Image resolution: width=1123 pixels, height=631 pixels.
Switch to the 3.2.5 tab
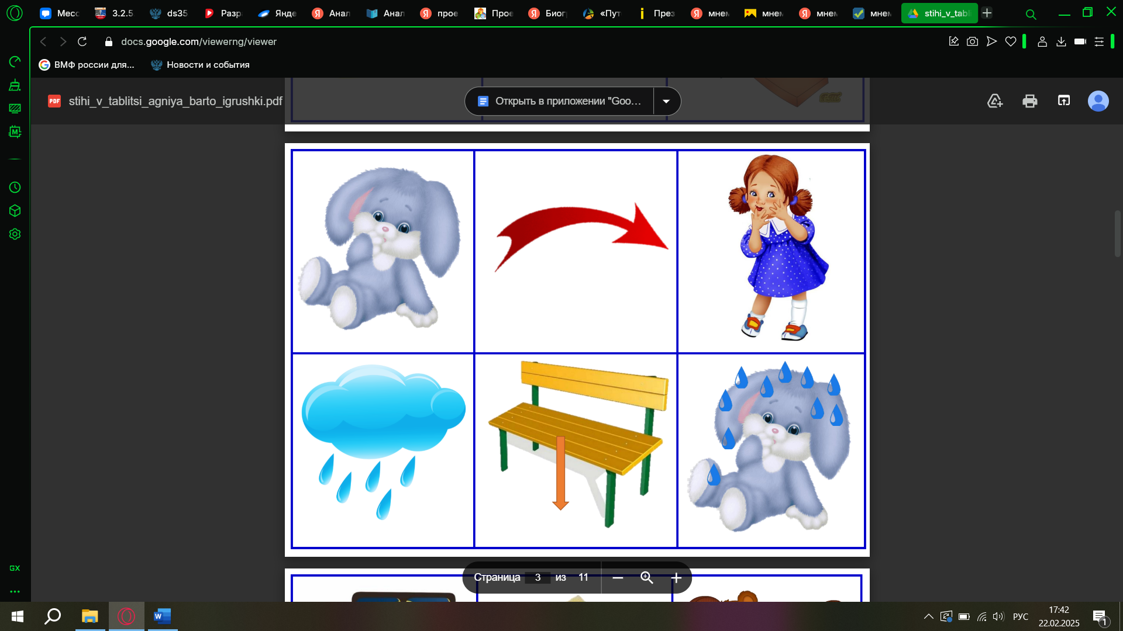click(114, 13)
